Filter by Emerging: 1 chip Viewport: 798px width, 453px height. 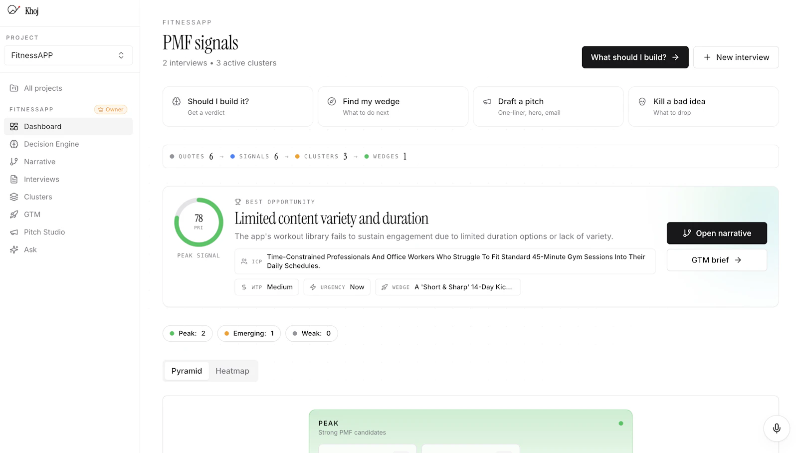point(249,333)
